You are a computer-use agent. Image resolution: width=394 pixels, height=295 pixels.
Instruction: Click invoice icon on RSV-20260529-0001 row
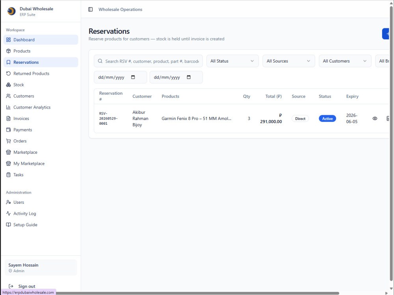[388, 118]
